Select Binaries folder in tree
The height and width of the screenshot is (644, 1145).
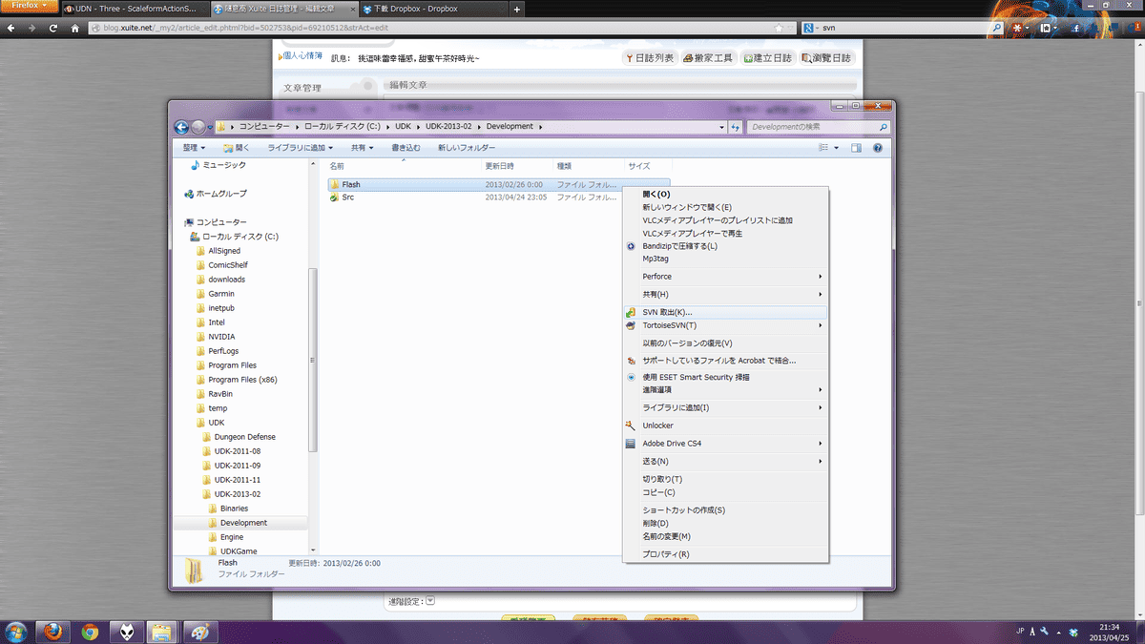click(x=234, y=509)
